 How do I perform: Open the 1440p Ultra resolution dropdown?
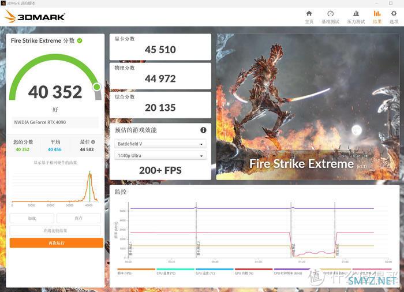(160, 156)
